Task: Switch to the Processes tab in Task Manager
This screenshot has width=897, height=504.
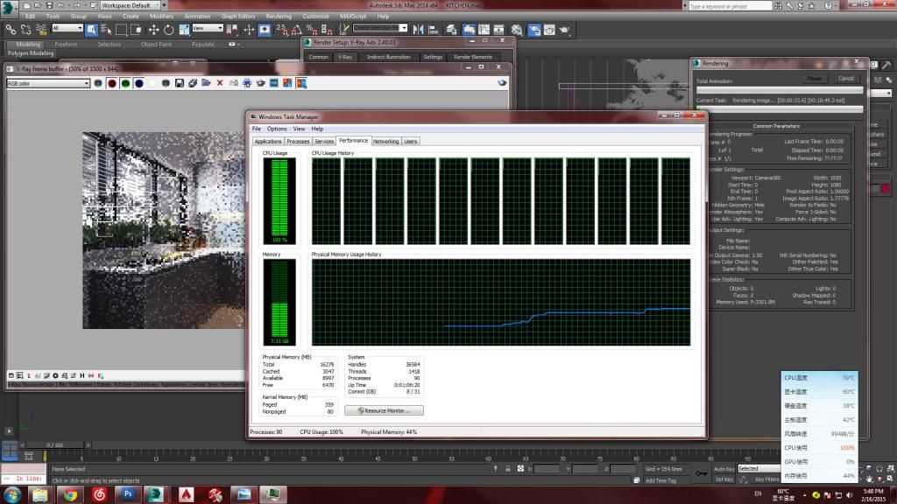Action: coord(298,141)
